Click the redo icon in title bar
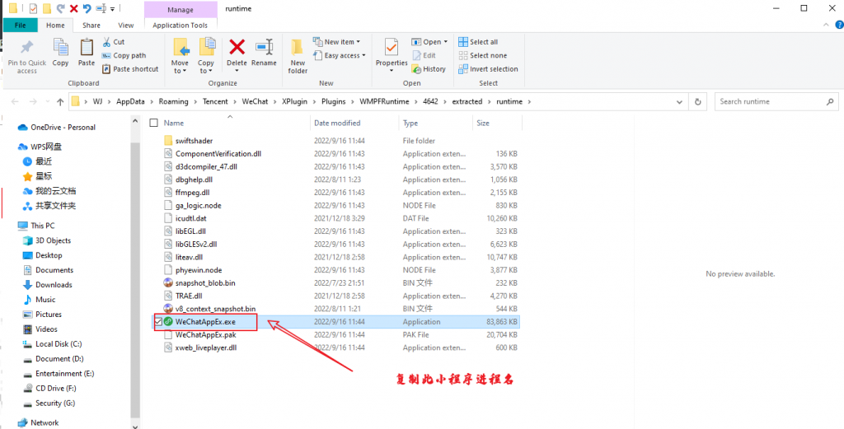844x429 pixels. pos(60,8)
